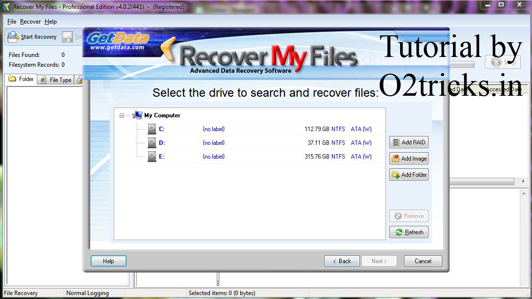Image resolution: width=532 pixels, height=299 pixels.
Task: Open the Recover menu
Action: (30, 21)
